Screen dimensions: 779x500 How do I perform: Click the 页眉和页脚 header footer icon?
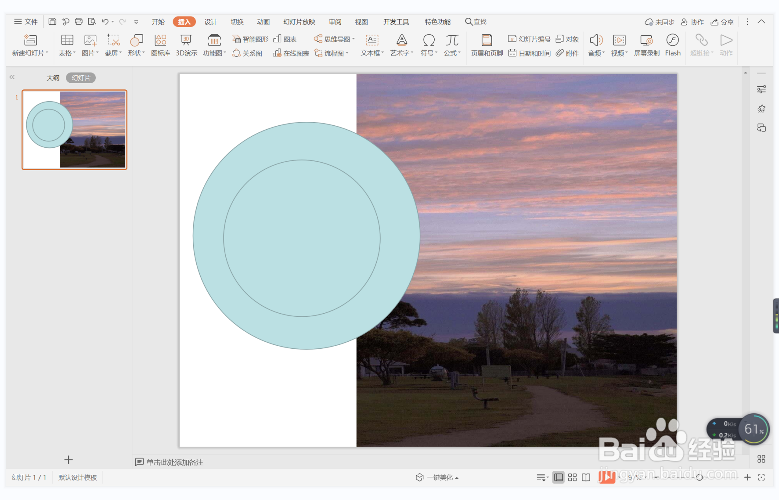pyautogui.click(x=487, y=45)
